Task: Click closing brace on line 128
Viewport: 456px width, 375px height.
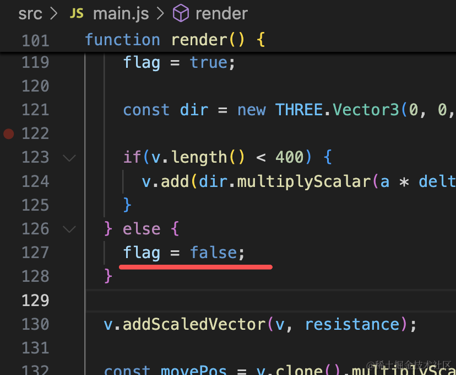Action: point(108,277)
